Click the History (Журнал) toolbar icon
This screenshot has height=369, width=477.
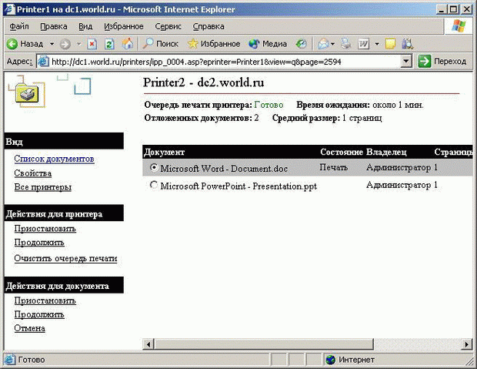tap(301, 44)
